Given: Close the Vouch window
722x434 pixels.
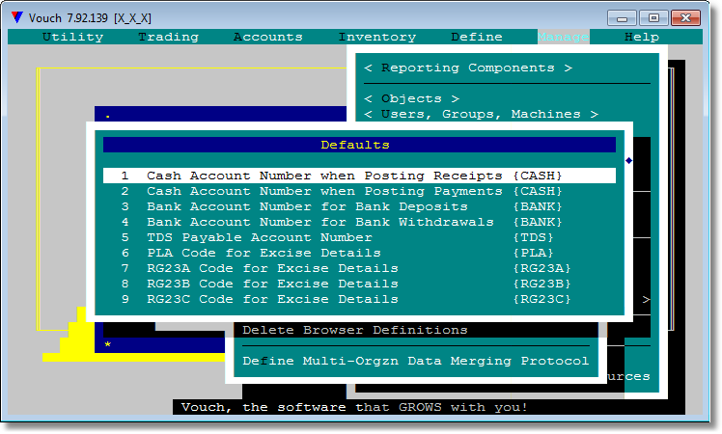Looking at the screenshot, I should (685, 18).
